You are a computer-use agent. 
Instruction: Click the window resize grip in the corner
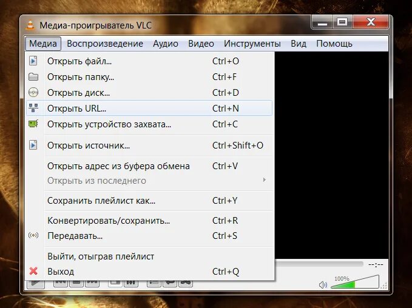point(385,286)
